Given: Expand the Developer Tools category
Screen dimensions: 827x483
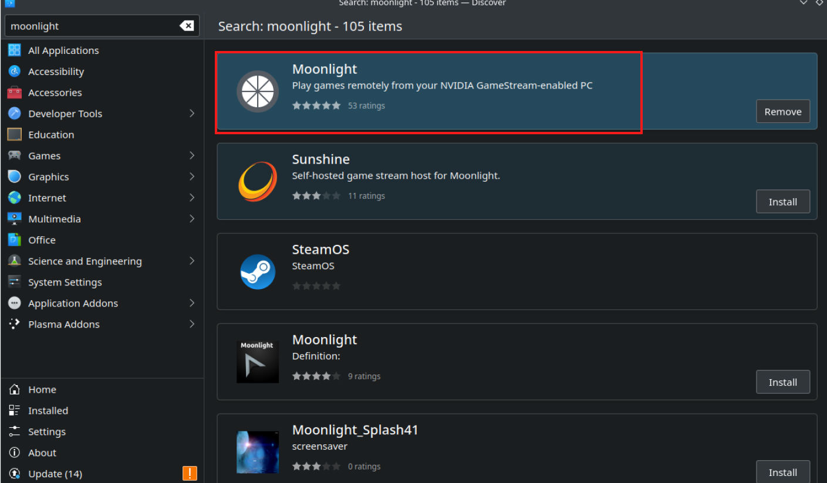Looking at the screenshot, I should (191, 113).
